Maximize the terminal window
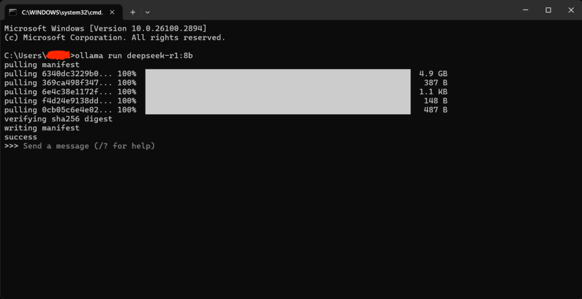The height and width of the screenshot is (299, 582). tap(548, 10)
